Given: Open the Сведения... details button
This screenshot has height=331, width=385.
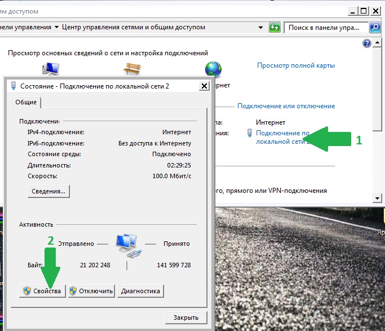Looking at the screenshot, I should pyautogui.click(x=48, y=191).
